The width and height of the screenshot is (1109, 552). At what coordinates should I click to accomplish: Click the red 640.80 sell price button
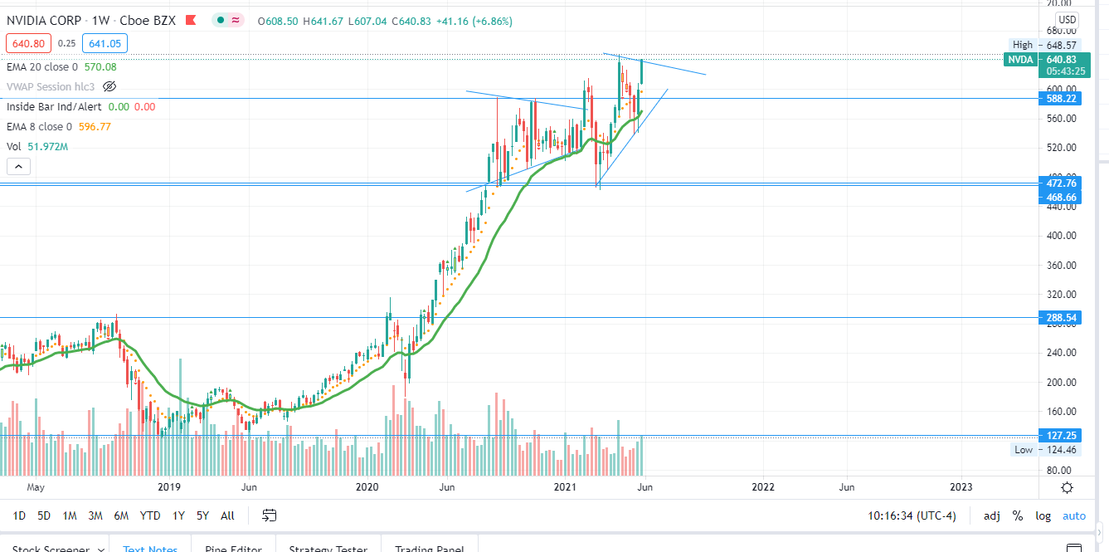coord(30,43)
